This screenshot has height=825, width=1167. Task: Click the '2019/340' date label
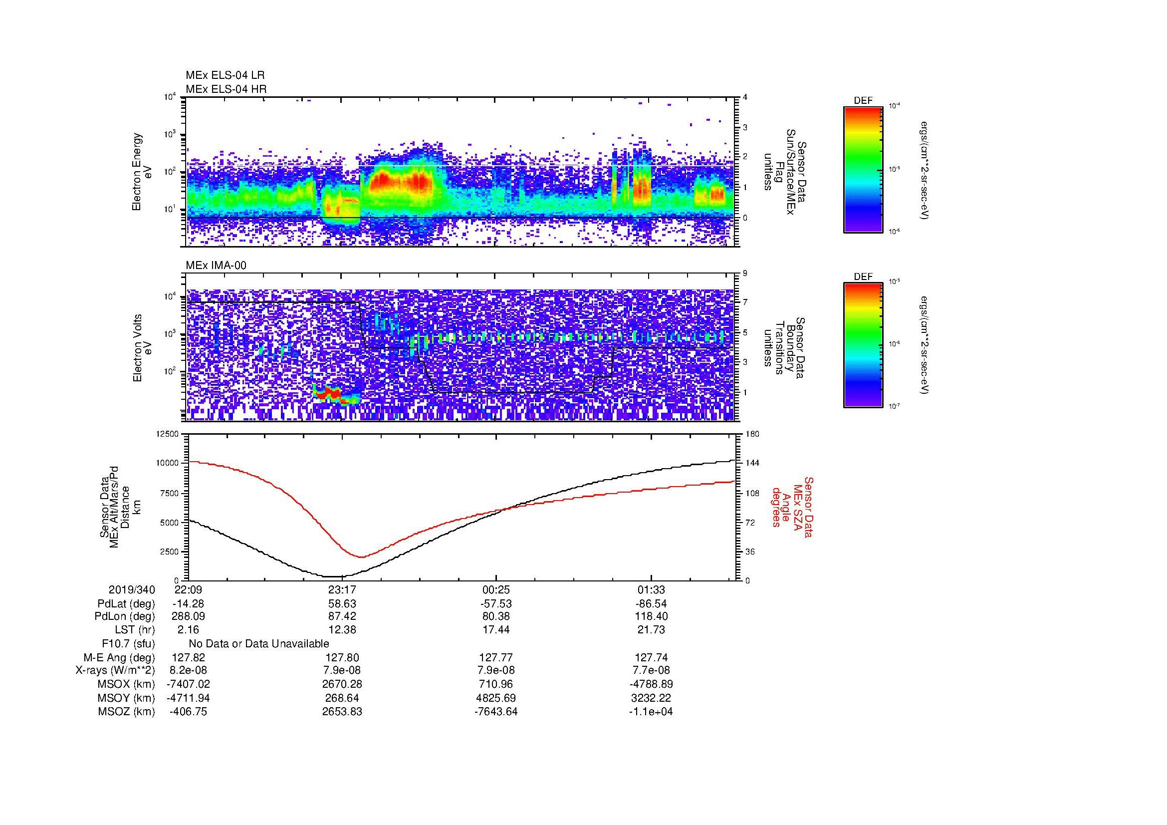(x=132, y=589)
